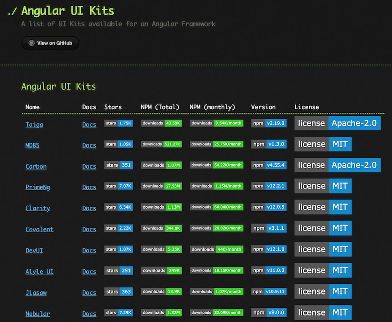Open the PrimeNg kit link

[38, 187]
